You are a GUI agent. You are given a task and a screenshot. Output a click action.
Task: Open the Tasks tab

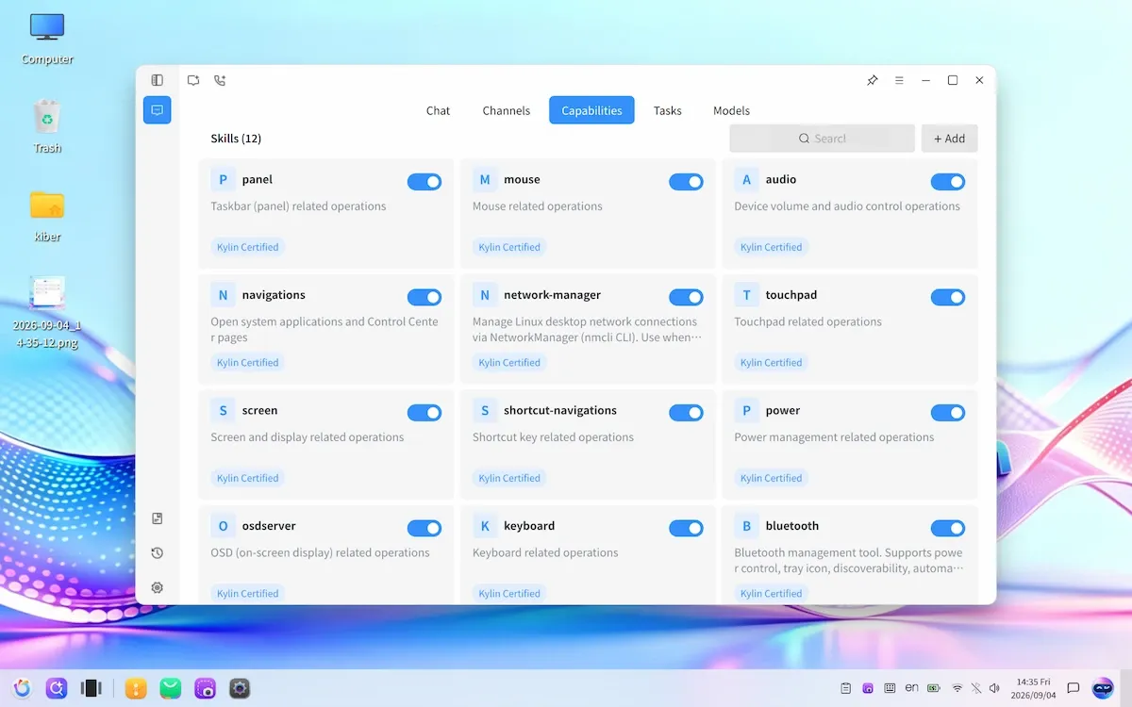[668, 110]
